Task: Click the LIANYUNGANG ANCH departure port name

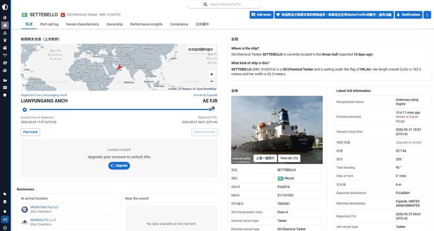Action: (44, 101)
